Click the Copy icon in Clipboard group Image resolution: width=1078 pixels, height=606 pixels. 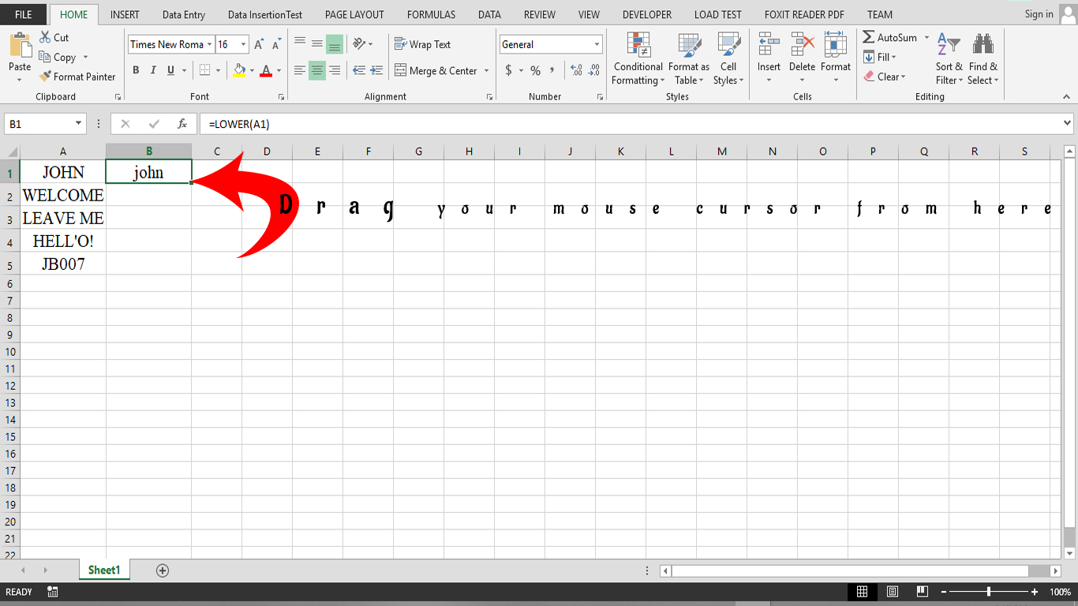point(45,57)
